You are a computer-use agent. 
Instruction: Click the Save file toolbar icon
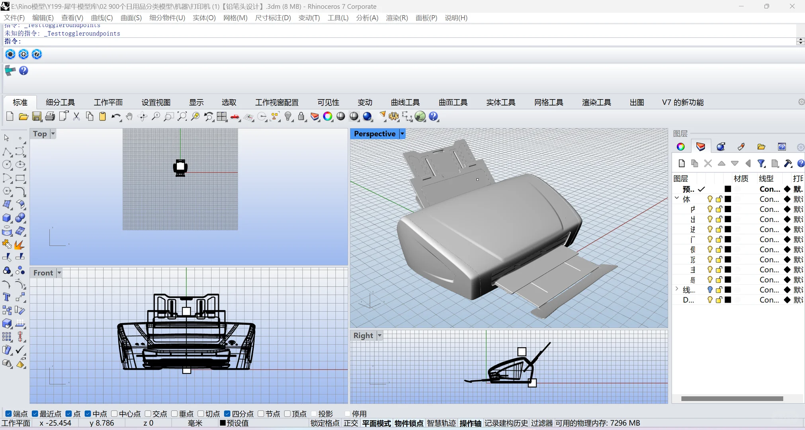[x=37, y=116]
